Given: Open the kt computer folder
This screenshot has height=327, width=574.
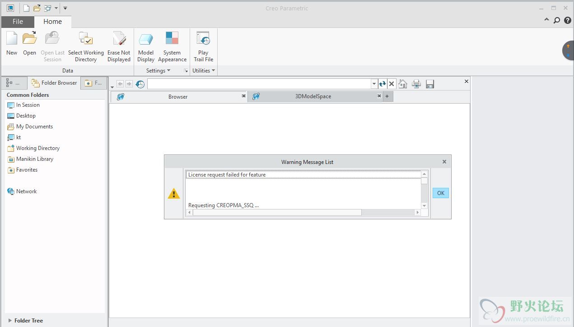Looking at the screenshot, I should point(14,137).
